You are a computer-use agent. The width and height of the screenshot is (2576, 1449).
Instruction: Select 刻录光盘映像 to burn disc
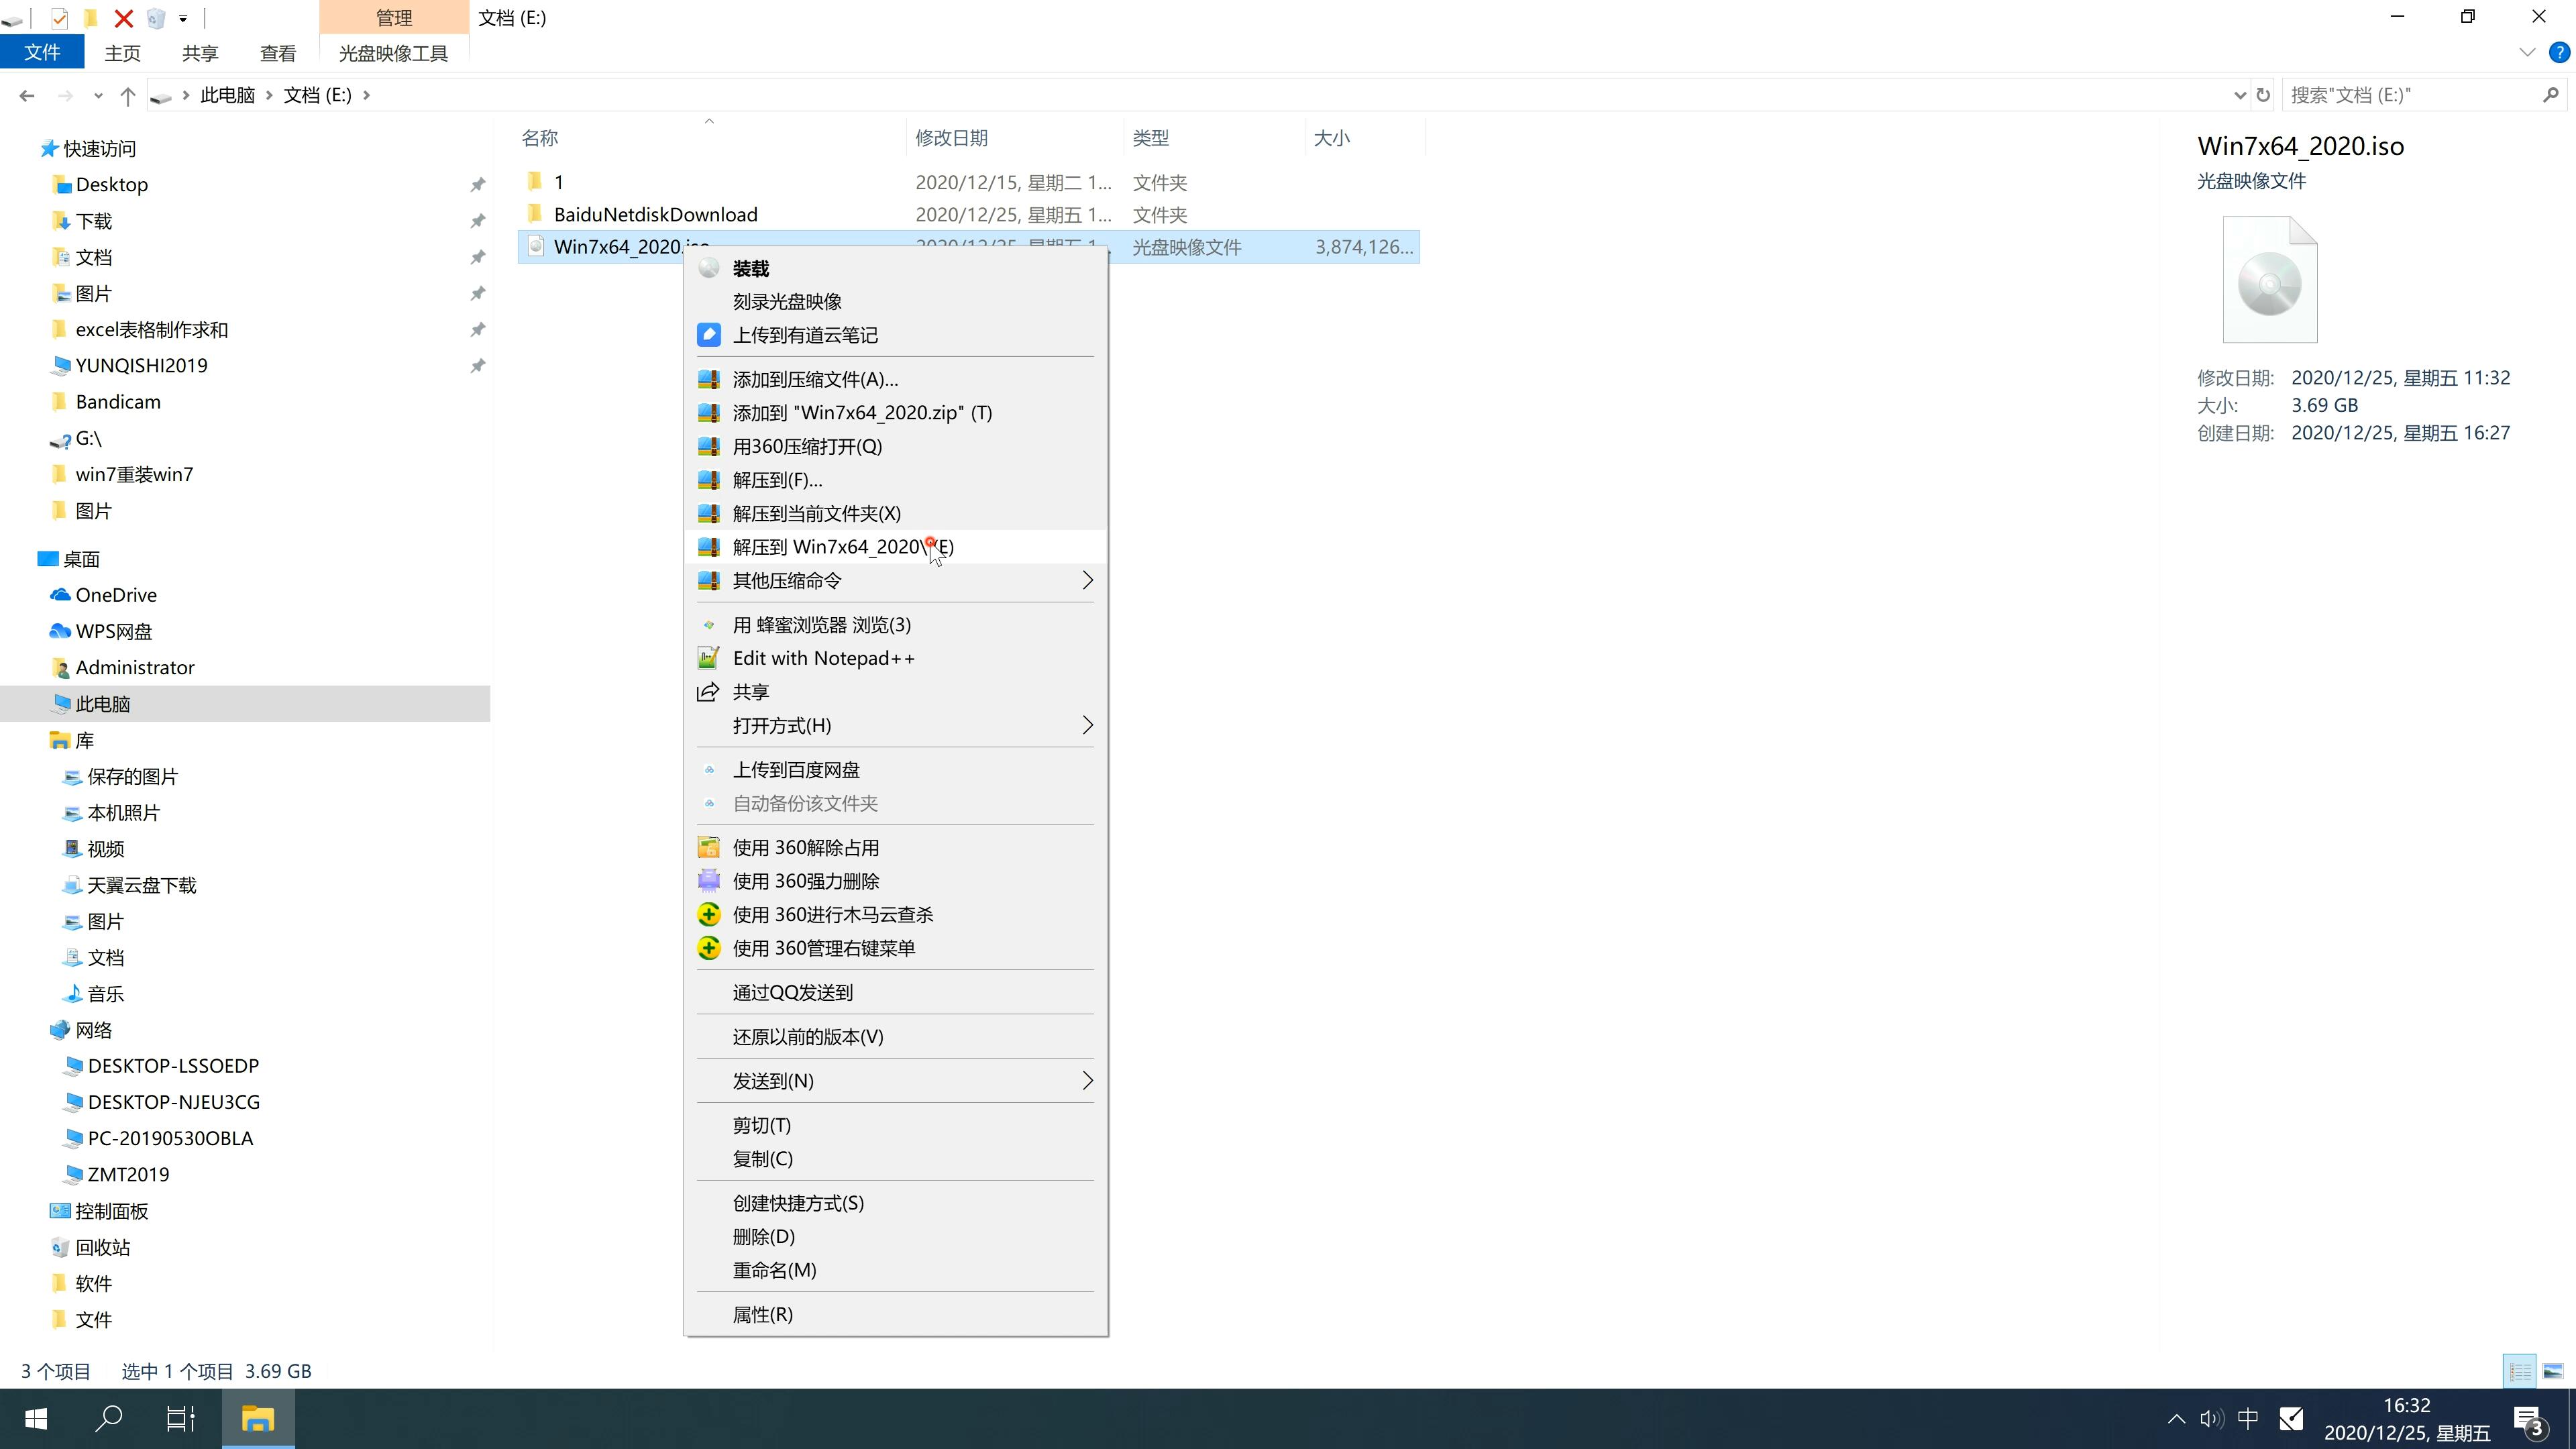[x=791, y=301]
